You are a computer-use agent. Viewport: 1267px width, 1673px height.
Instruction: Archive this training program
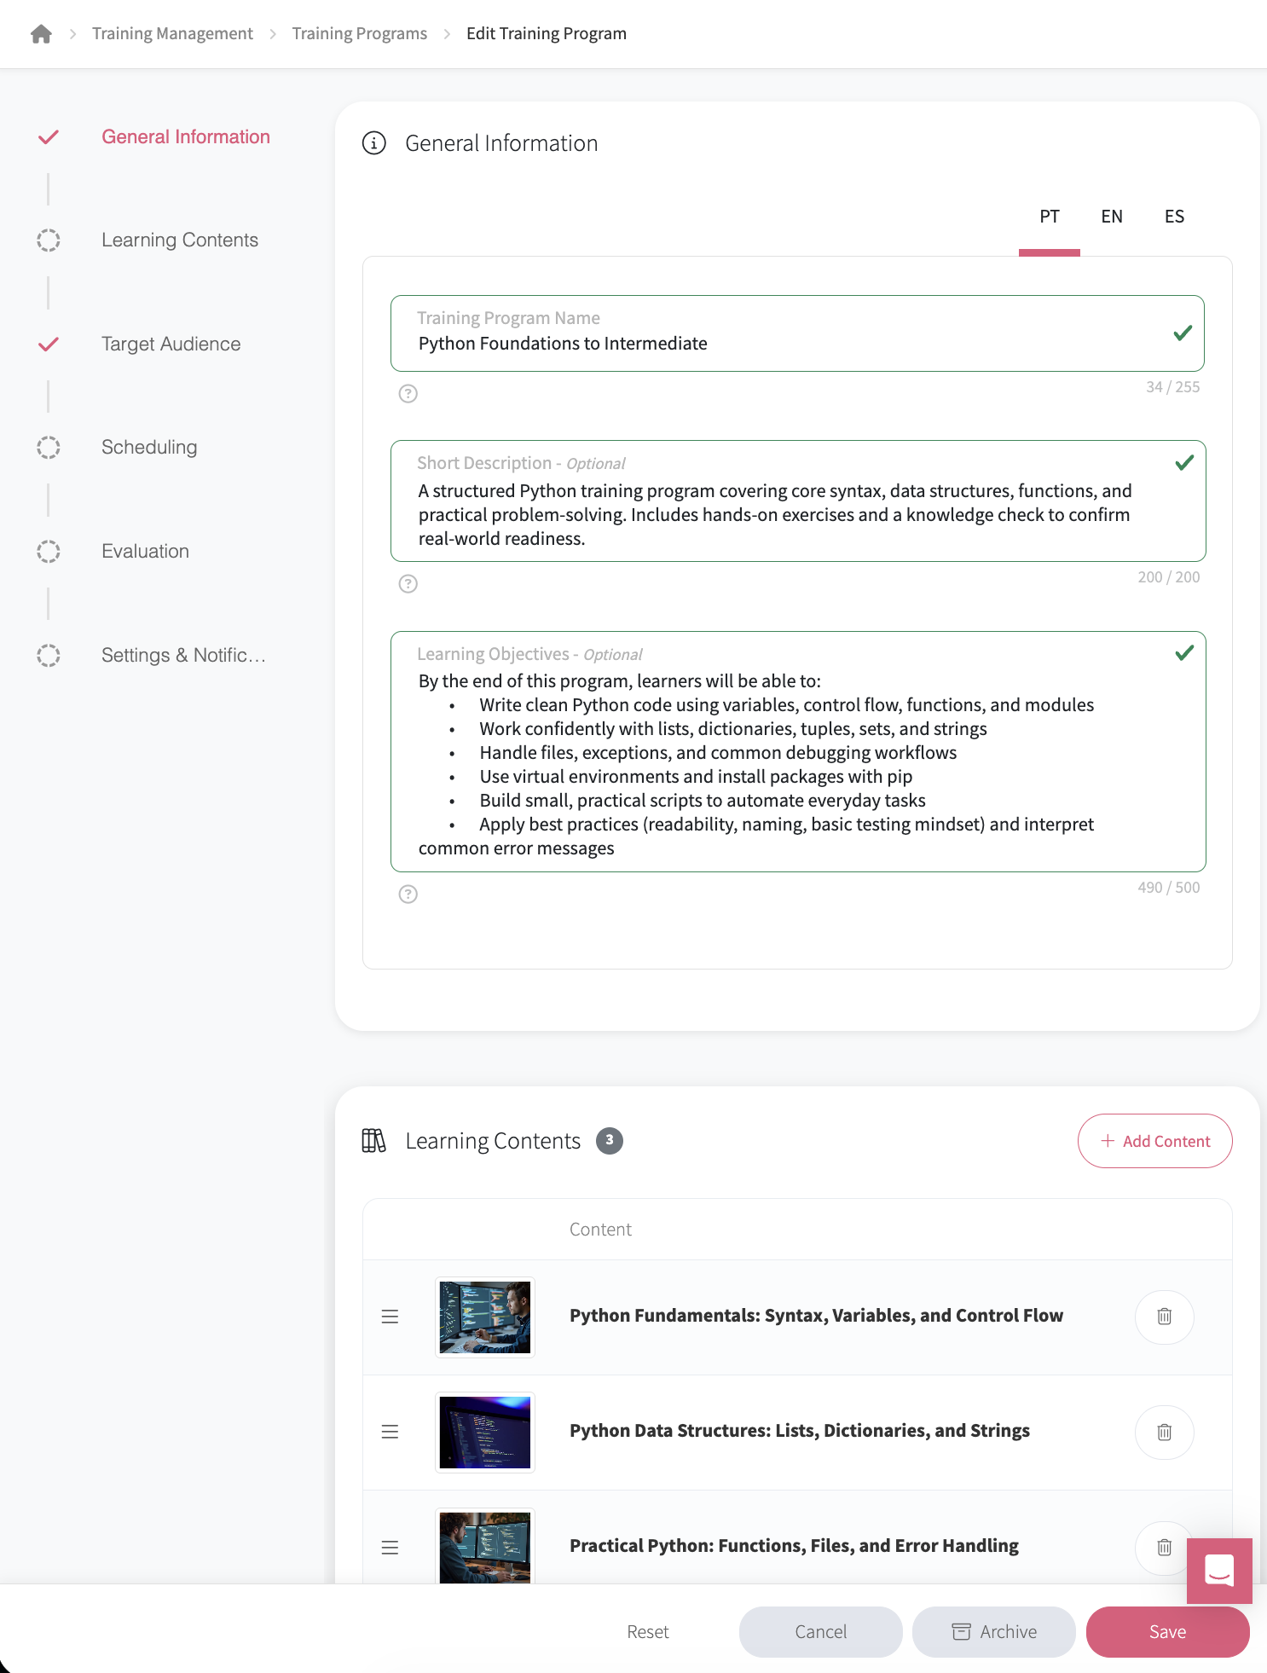(x=993, y=1631)
